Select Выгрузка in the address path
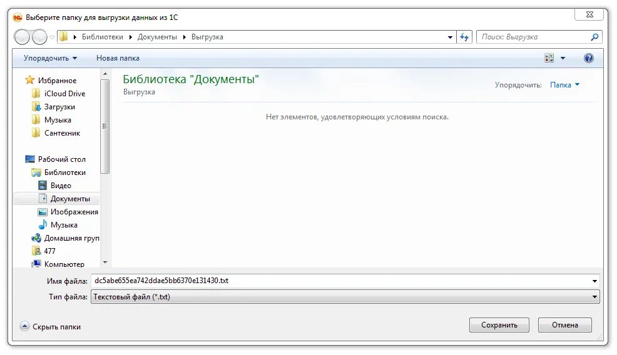The height and width of the screenshot is (355, 617). 207,37
